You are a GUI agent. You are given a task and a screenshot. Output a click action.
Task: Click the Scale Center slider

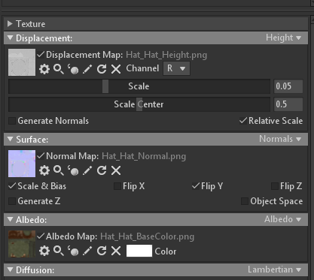click(139, 104)
